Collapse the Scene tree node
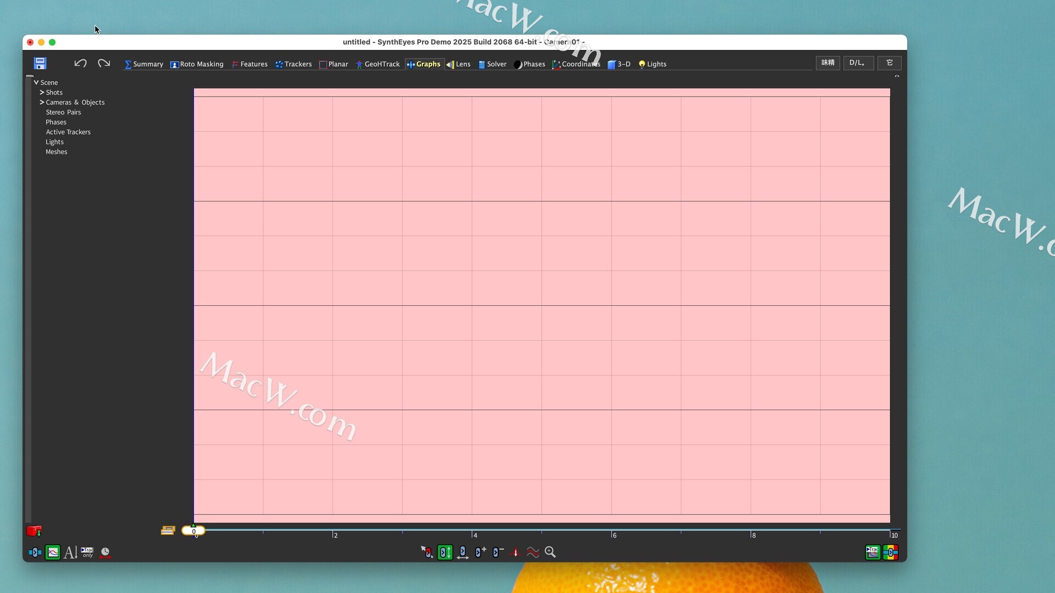The width and height of the screenshot is (1055, 593). pos(36,82)
